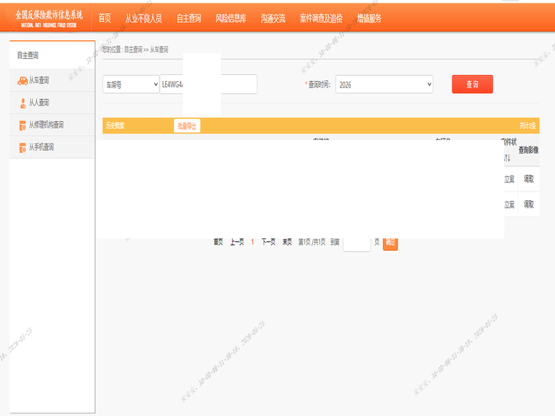Go to 下一页 in the pagination

point(268,242)
